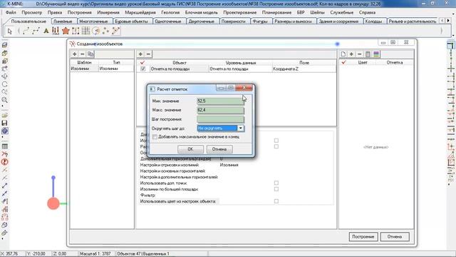
Task: Toggle the 'Отметка по площади' row checkbox
Action: 142,69
